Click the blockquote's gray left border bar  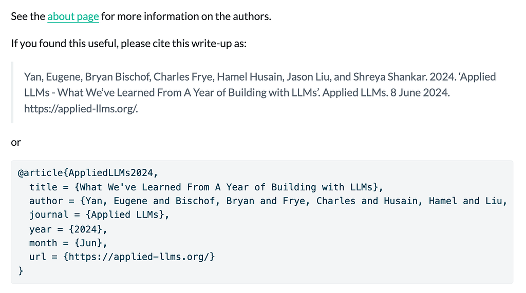[12, 93]
